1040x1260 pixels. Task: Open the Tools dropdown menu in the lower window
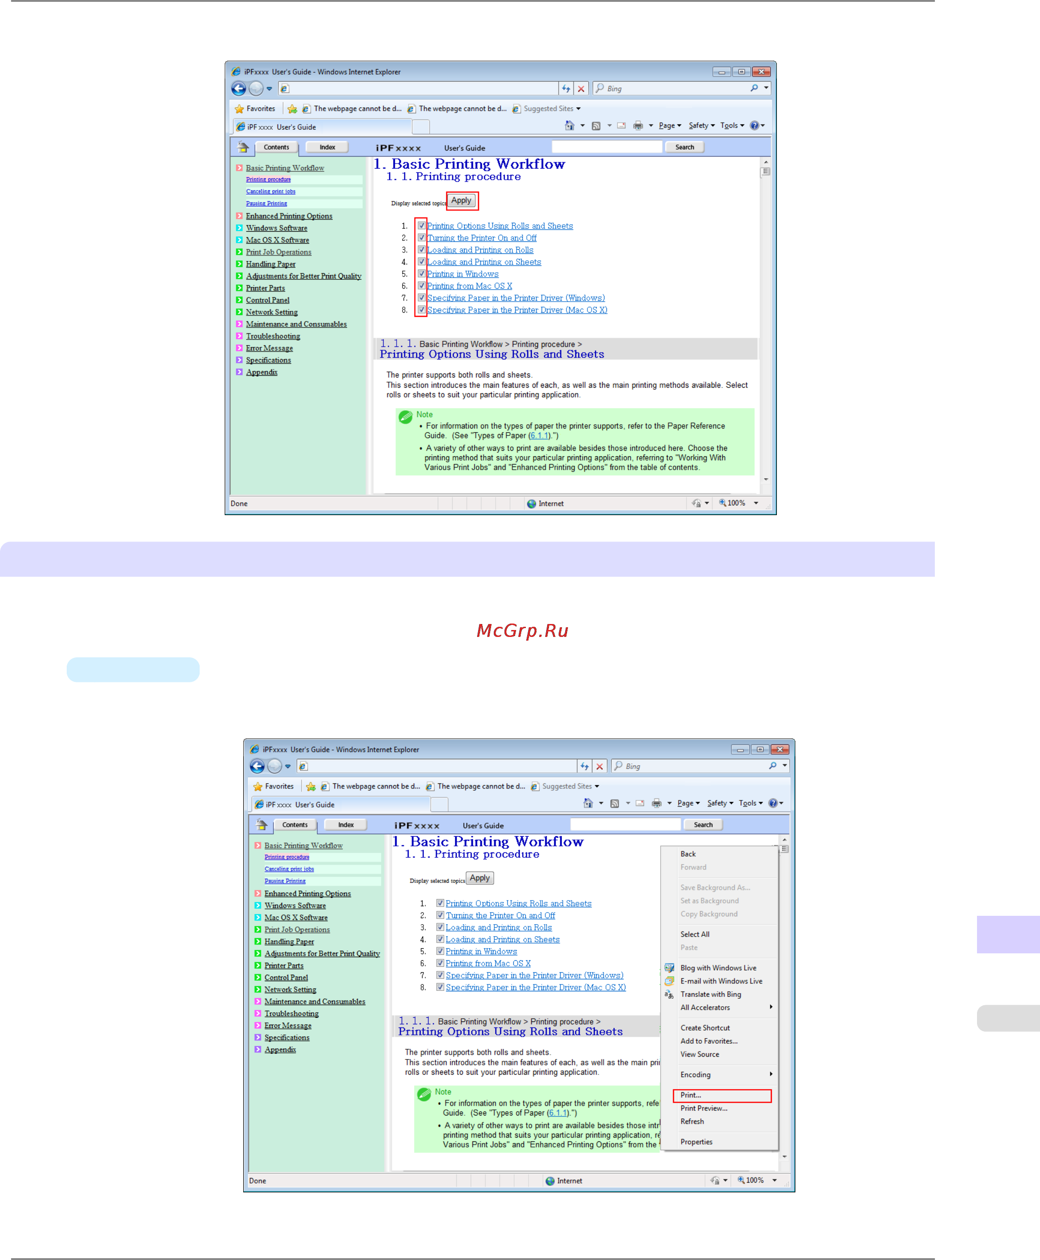750,803
